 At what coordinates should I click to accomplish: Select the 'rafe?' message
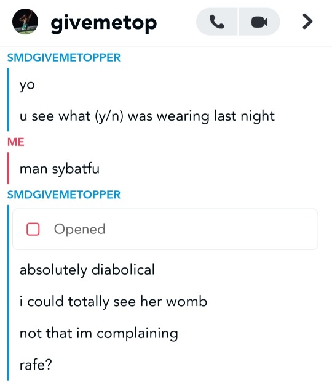tap(36, 365)
